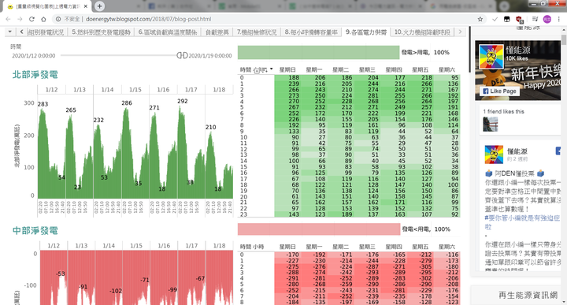Reload the current page

click(x=31, y=19)
